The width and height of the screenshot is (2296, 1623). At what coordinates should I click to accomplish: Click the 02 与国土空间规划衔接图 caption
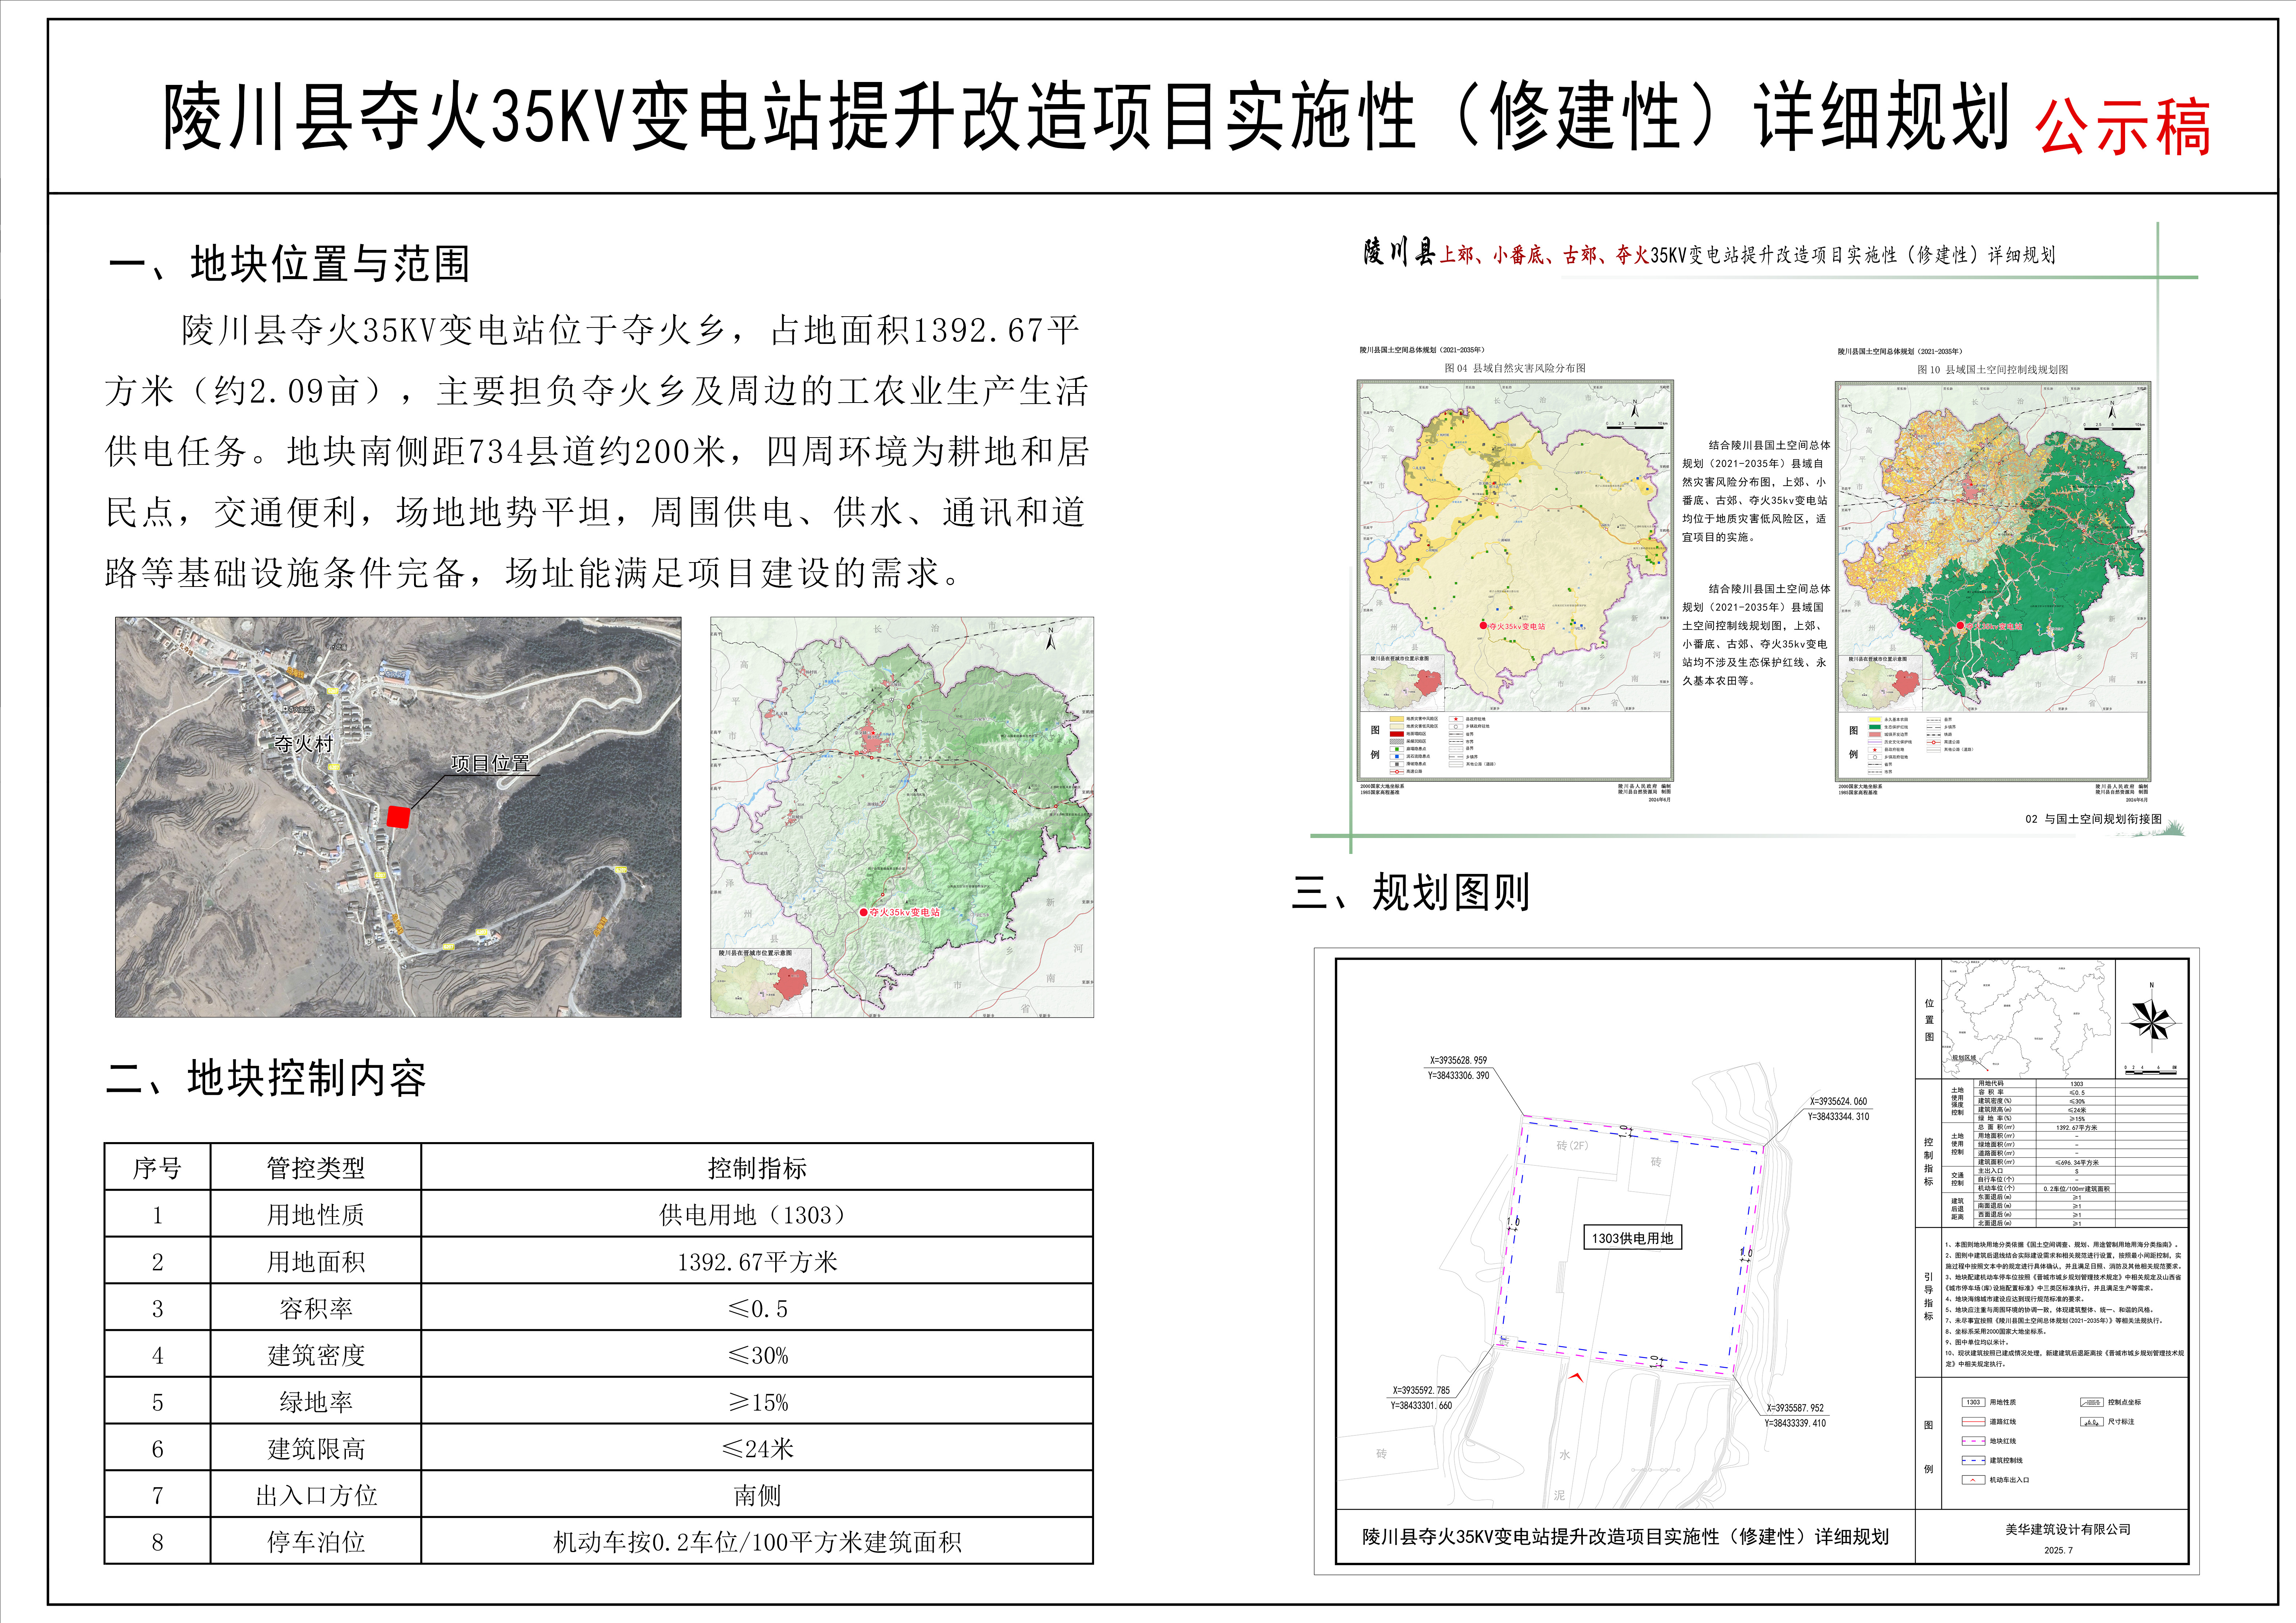coord(2094,819)
